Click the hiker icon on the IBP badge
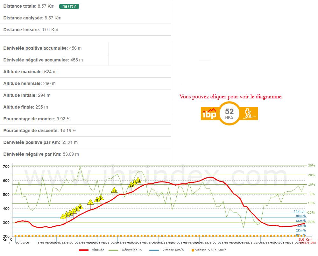318x256 pixels. pos(248,113)
